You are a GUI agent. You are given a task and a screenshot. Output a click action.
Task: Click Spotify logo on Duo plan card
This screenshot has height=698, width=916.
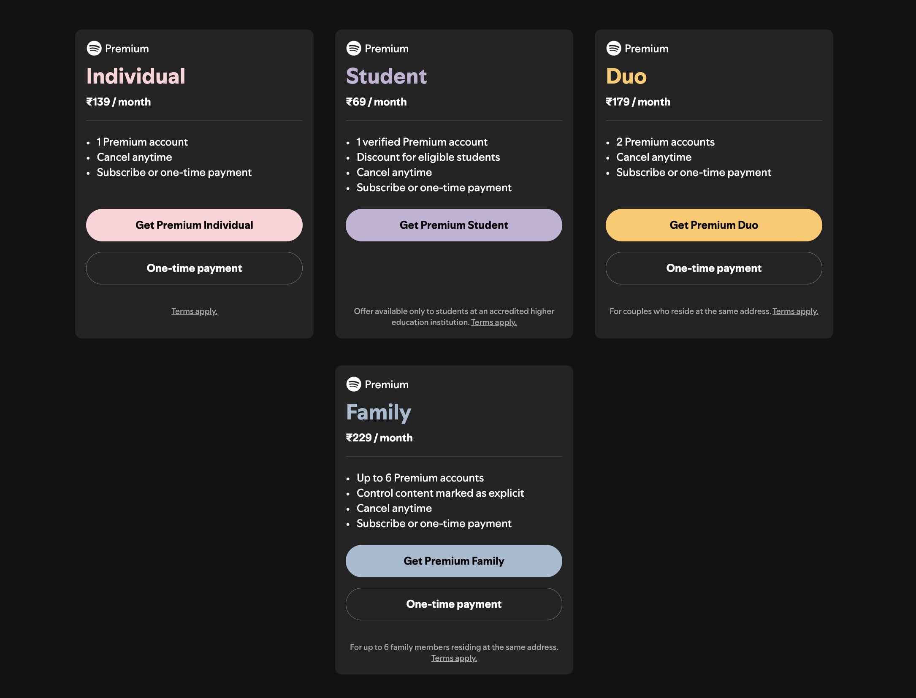pos(613,49)
